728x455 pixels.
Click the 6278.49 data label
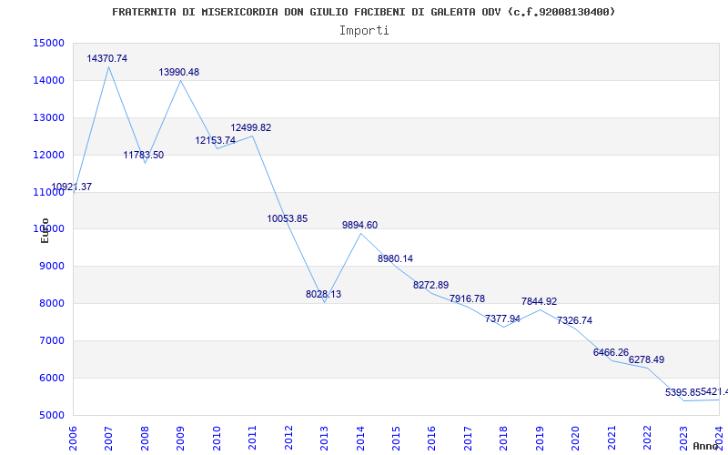pyautogui.click(x=646, y=359)
